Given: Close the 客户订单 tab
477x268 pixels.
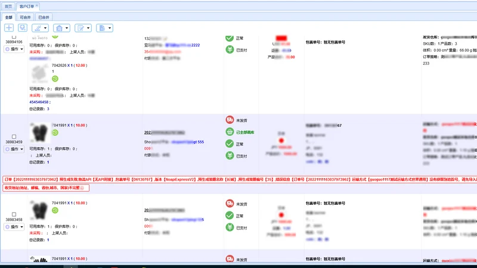Looking at the screenshot, I should pyautogui.click(x=37, y=5).
